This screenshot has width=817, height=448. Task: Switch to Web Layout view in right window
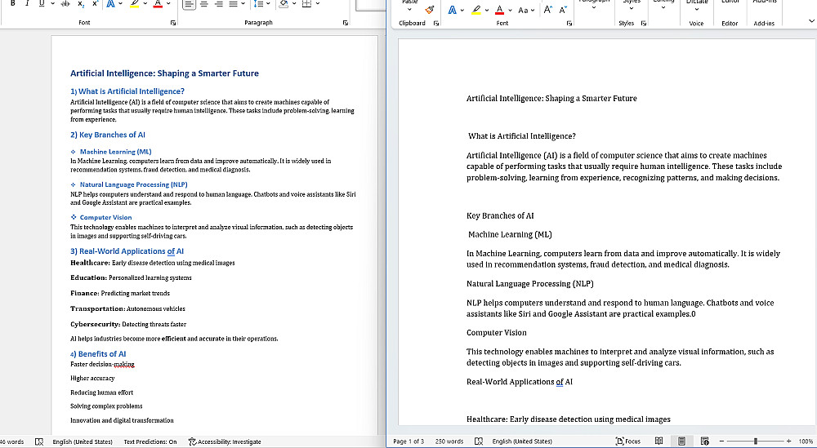(x=704, y=441)
